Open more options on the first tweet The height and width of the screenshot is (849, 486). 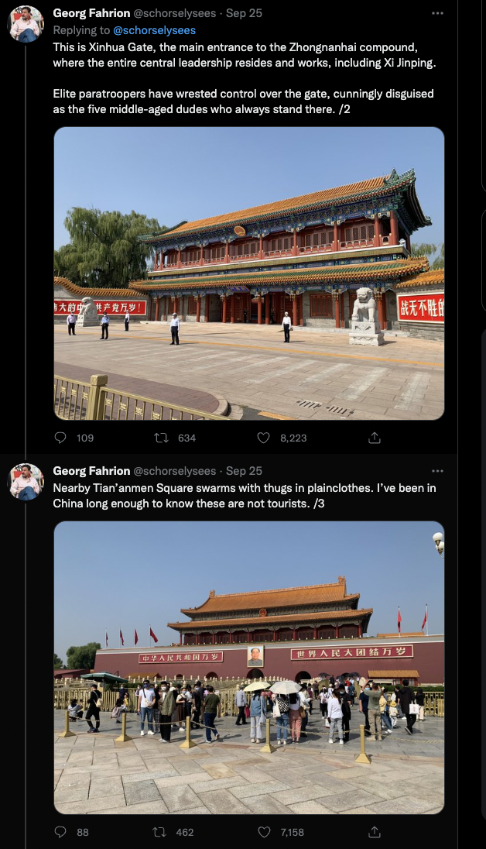click(437, 13)
